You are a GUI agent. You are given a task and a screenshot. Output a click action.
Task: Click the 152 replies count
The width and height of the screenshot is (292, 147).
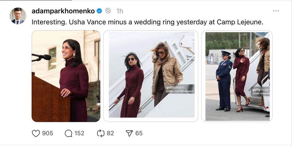[79, 134]
